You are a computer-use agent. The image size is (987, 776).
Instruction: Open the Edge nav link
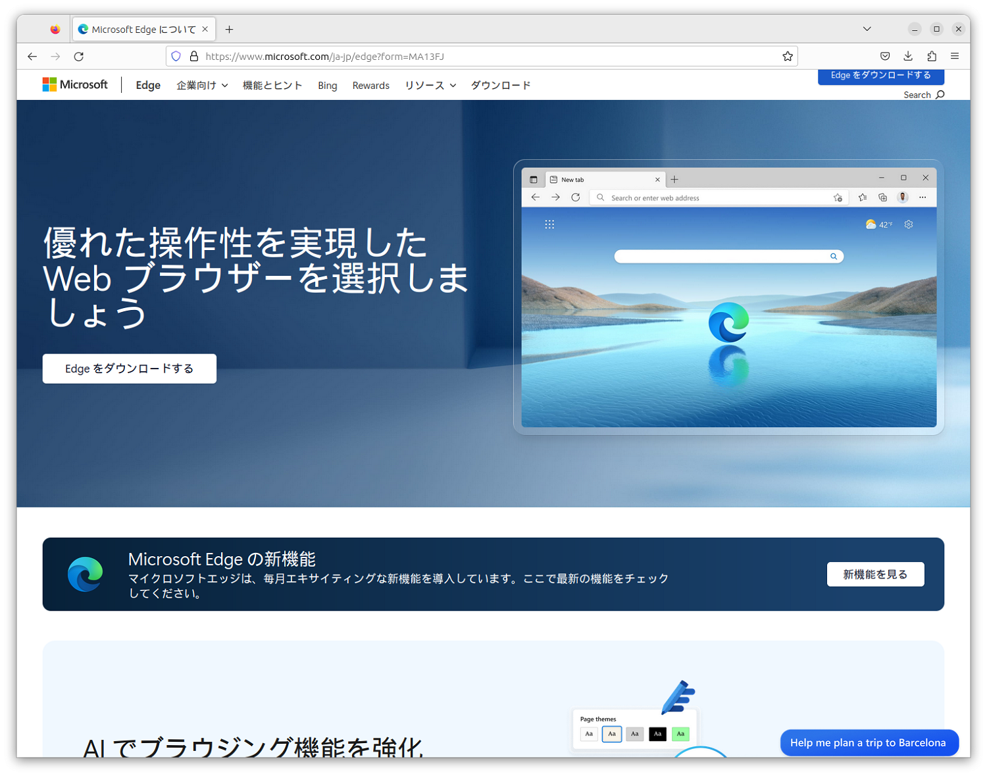(x=148, y=86)
